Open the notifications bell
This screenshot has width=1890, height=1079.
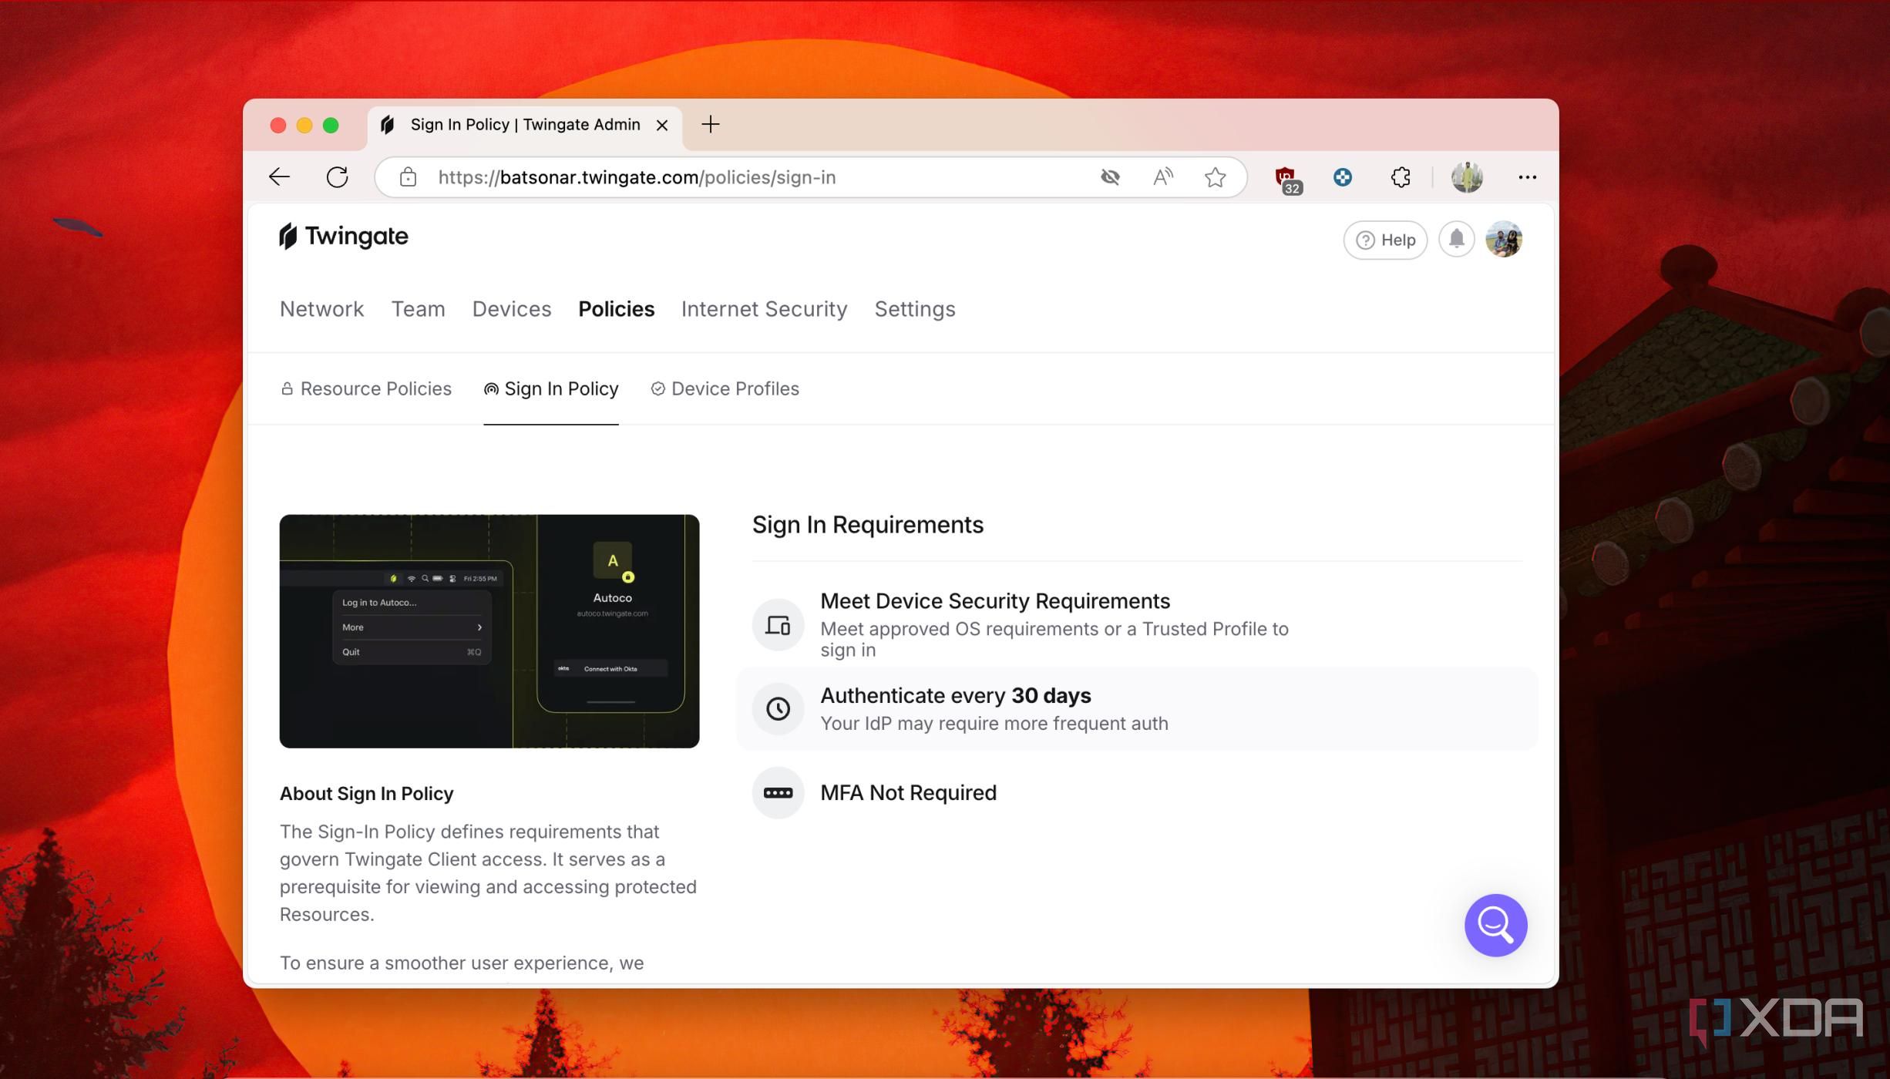[1456, 240]
